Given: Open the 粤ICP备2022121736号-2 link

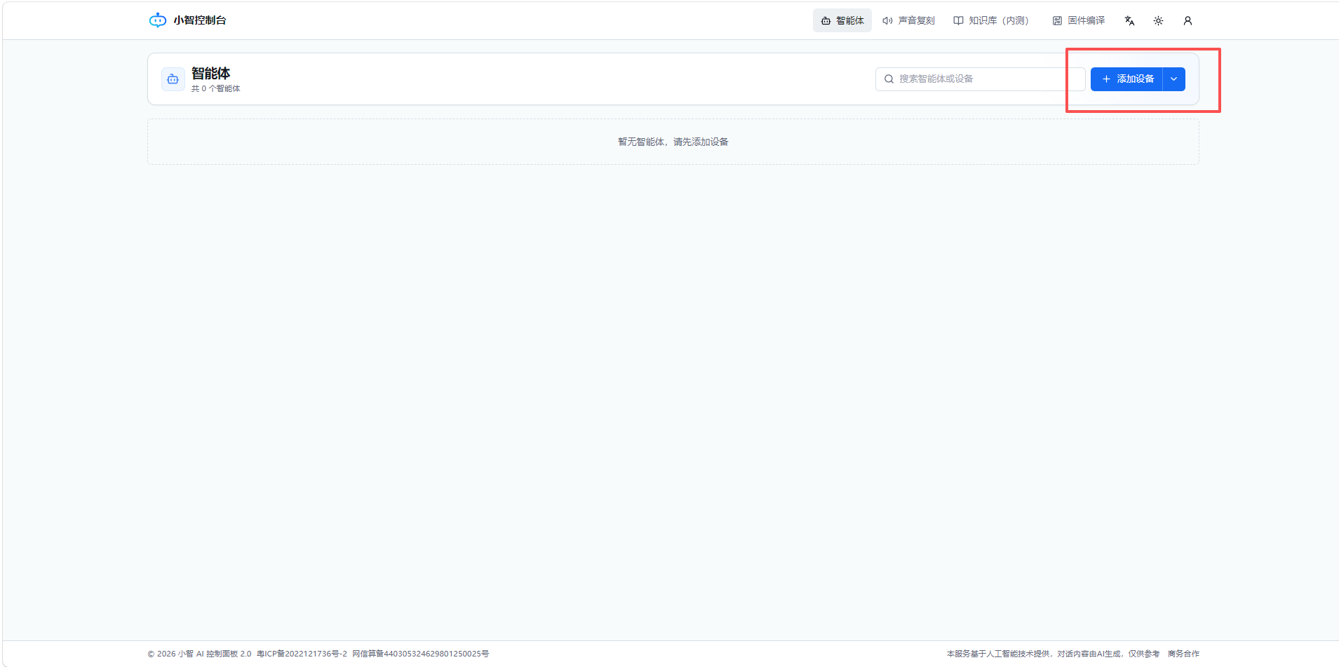Looking at the screenshot, I should [x=302, y=654].
